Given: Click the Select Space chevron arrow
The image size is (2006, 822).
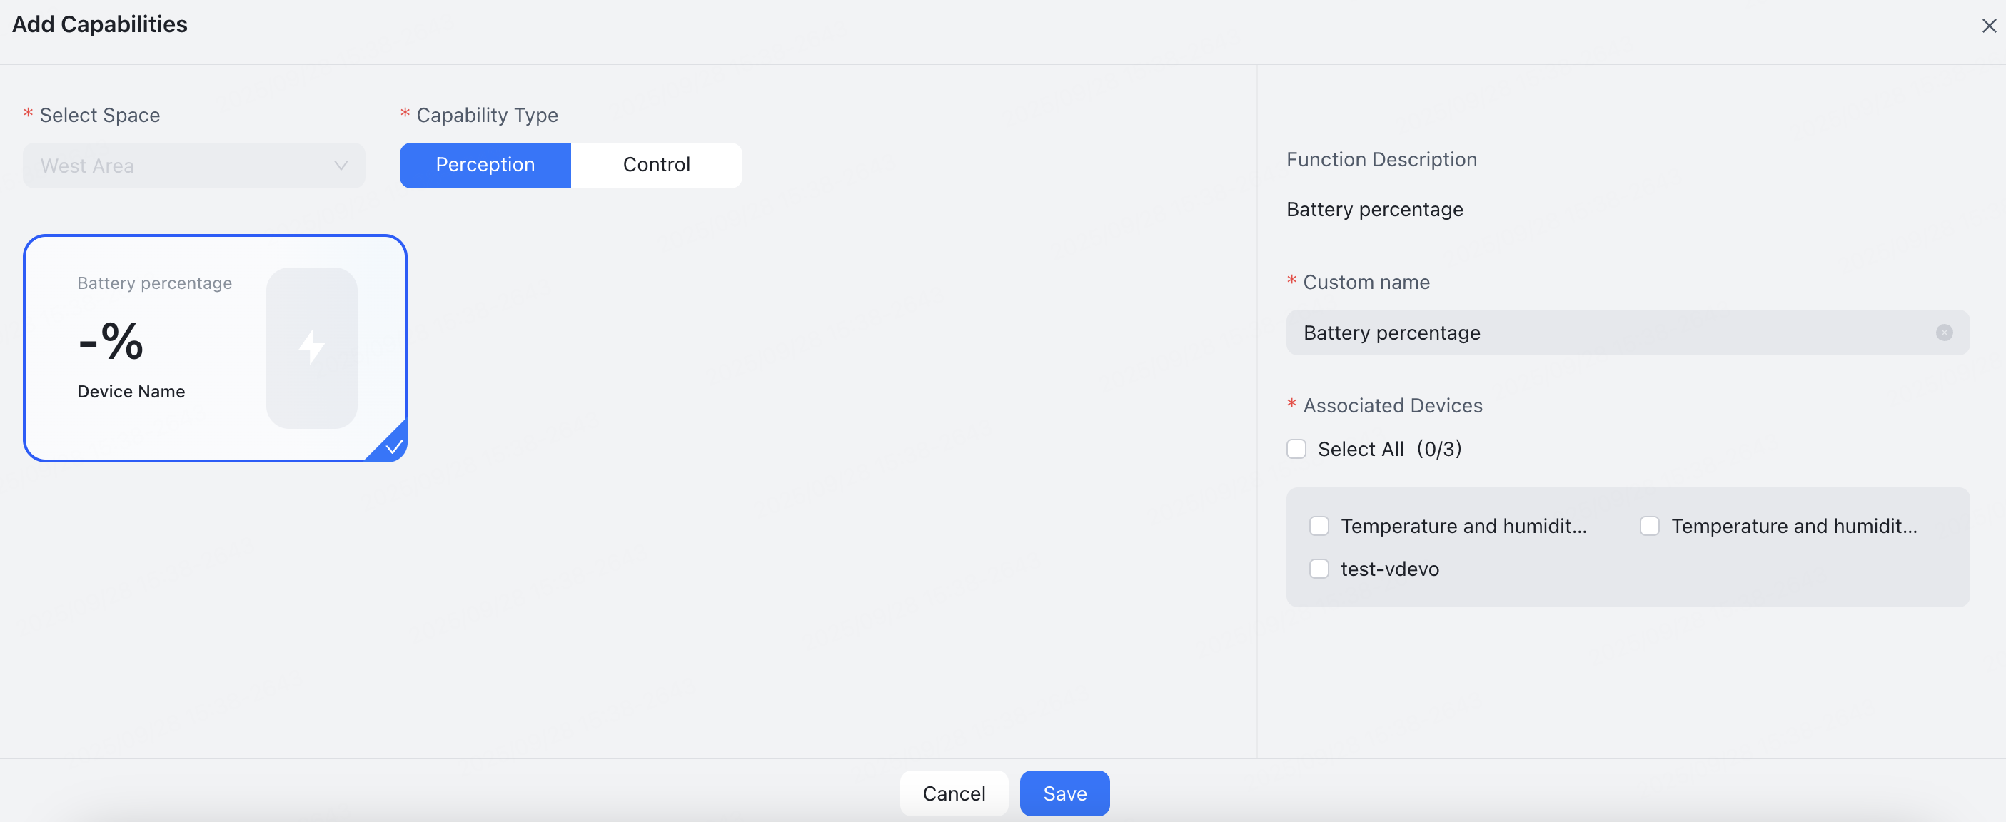Looking at the screenshot, I should (341, 165).
